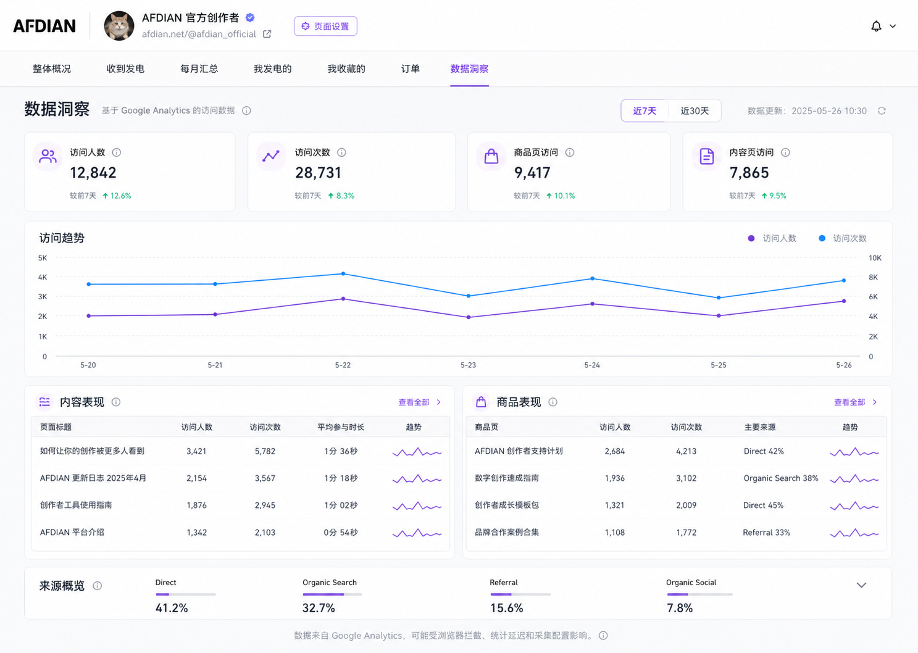918x653 pixels.
Task: Open product AFDIAN 创作者支持计划
Action: (519, 451)
